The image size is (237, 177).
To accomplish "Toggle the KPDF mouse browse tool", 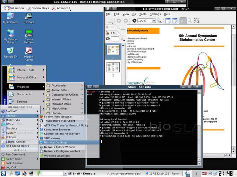I will [183, 21].
